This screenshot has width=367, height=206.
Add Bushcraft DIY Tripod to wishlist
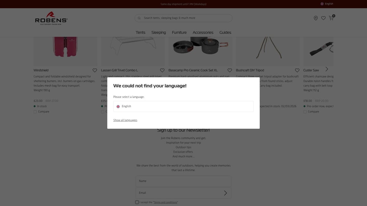tap(297, 70)
